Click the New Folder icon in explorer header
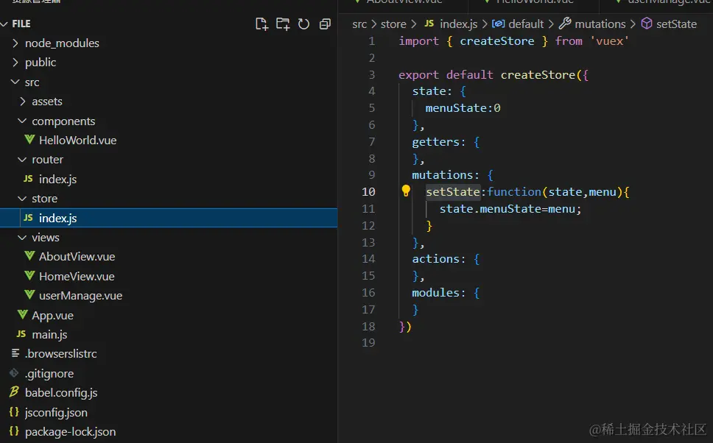713x443 pixels. click(x=283, y=24)
